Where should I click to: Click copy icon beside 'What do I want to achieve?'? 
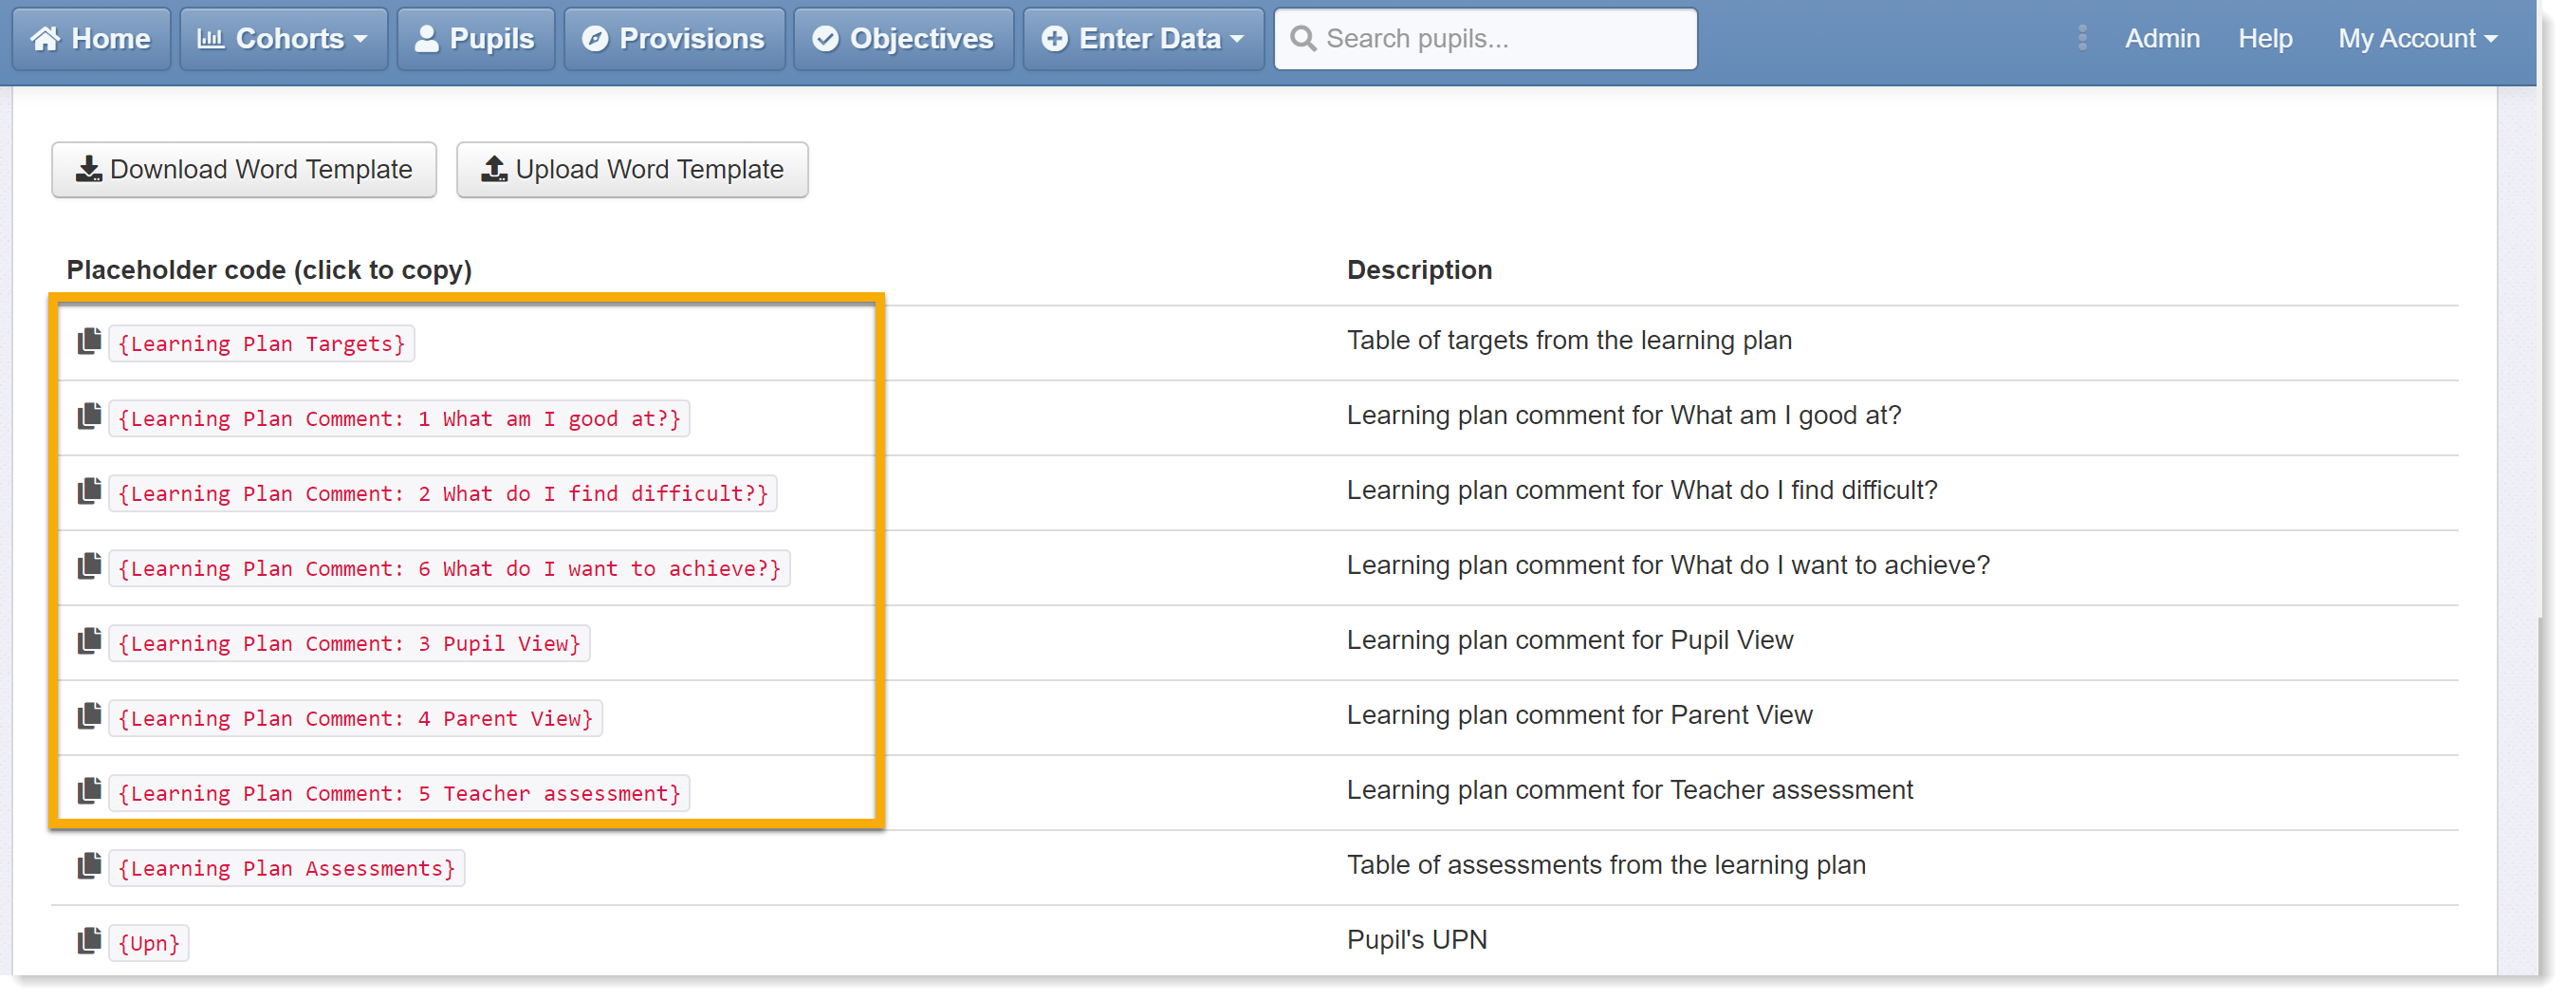pyautogui.click(x=90, y=565)
